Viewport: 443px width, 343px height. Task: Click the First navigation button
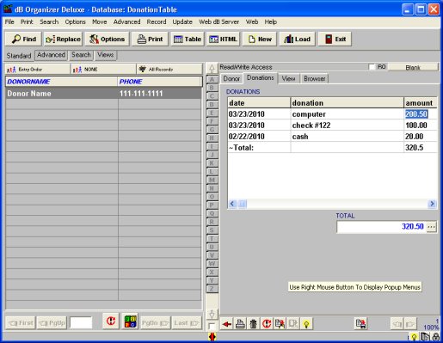point(21,323)
